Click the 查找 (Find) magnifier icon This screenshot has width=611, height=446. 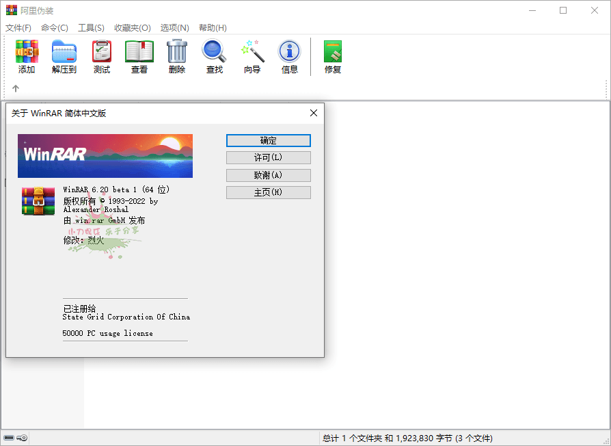(215, 56)
